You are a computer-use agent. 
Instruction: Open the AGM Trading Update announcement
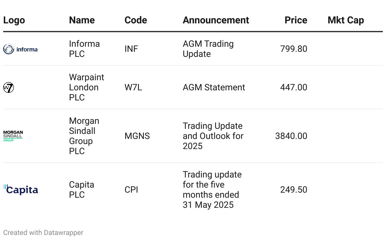208,49
